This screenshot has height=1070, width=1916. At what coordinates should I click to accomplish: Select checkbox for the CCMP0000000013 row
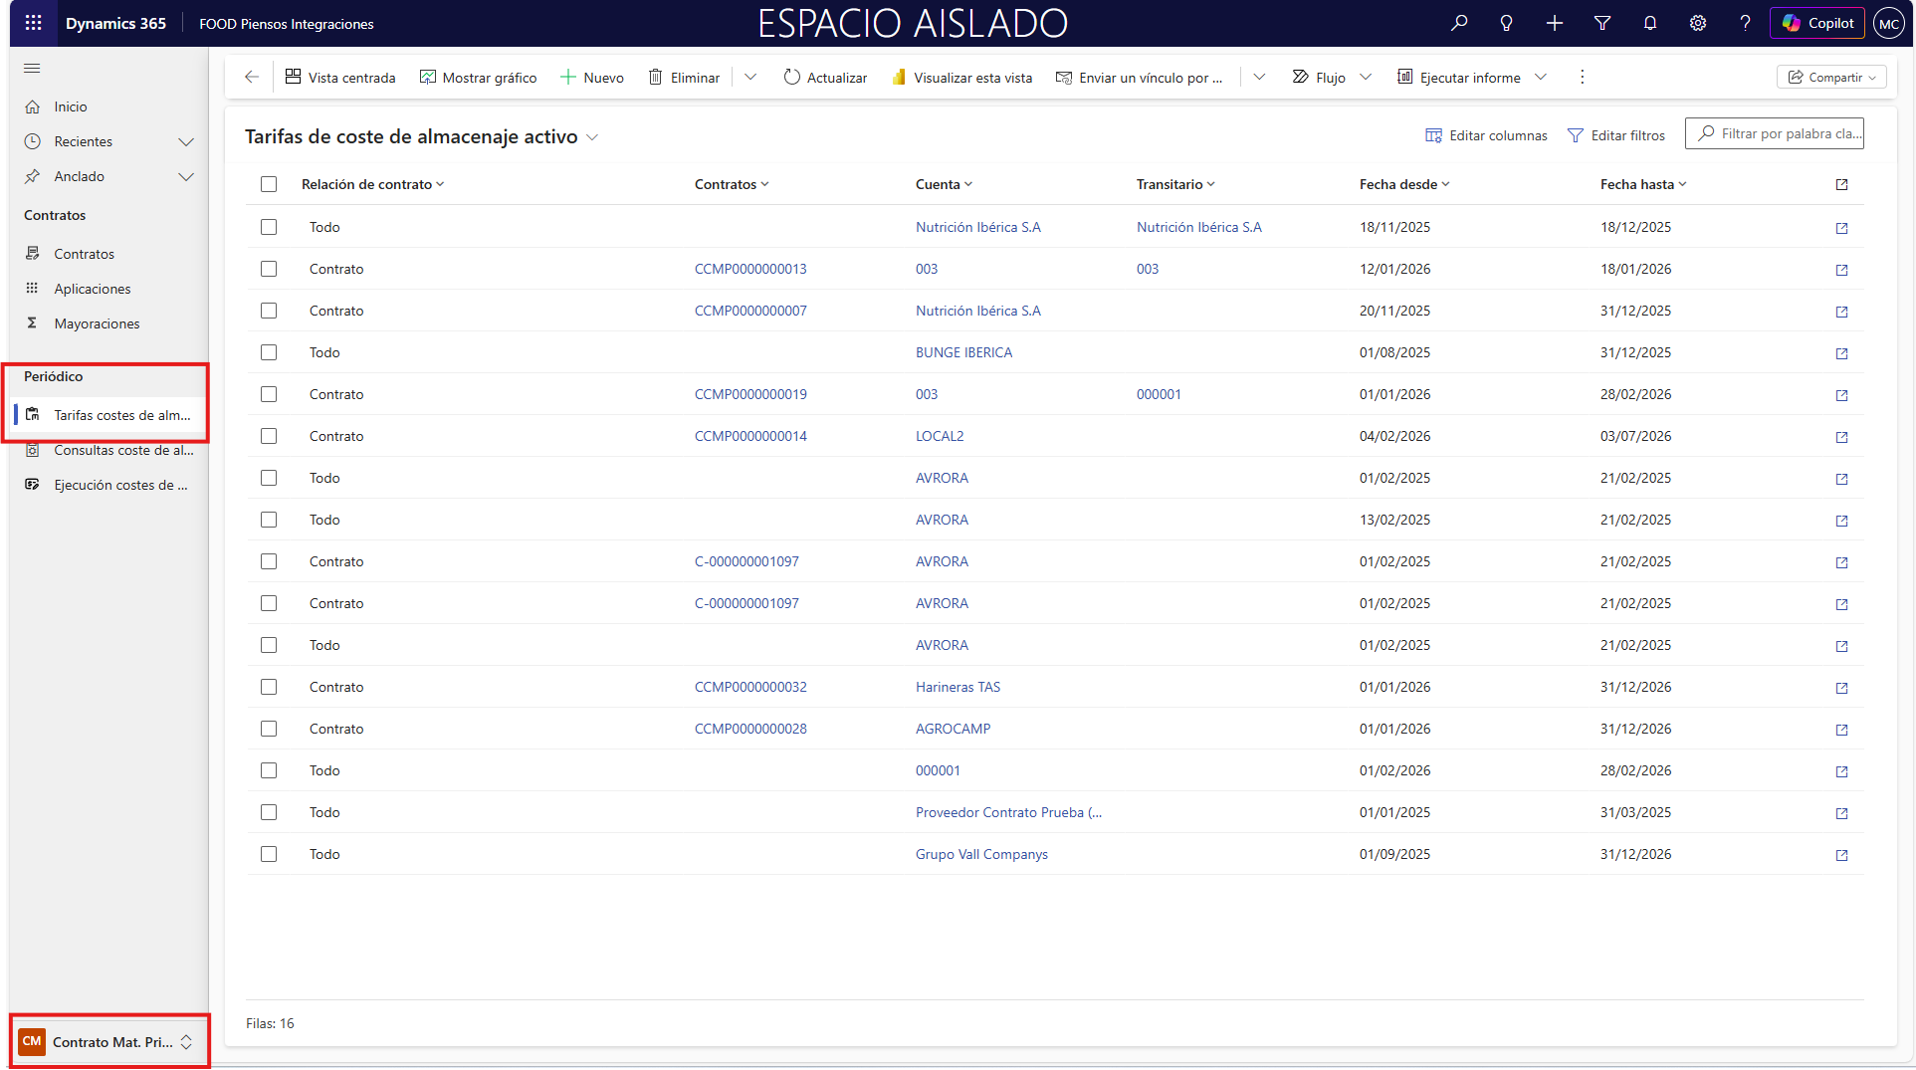pos(269,269)
